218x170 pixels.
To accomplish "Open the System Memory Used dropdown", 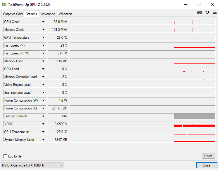I will (43, 140).
